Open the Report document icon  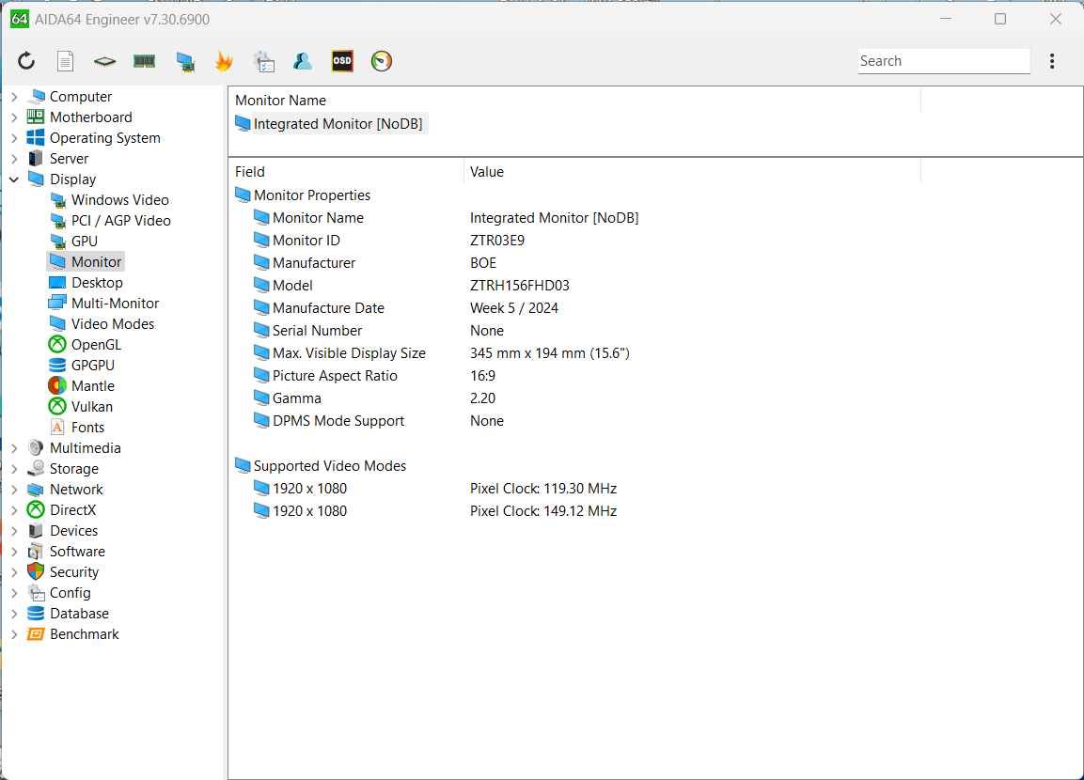[65, 62]
